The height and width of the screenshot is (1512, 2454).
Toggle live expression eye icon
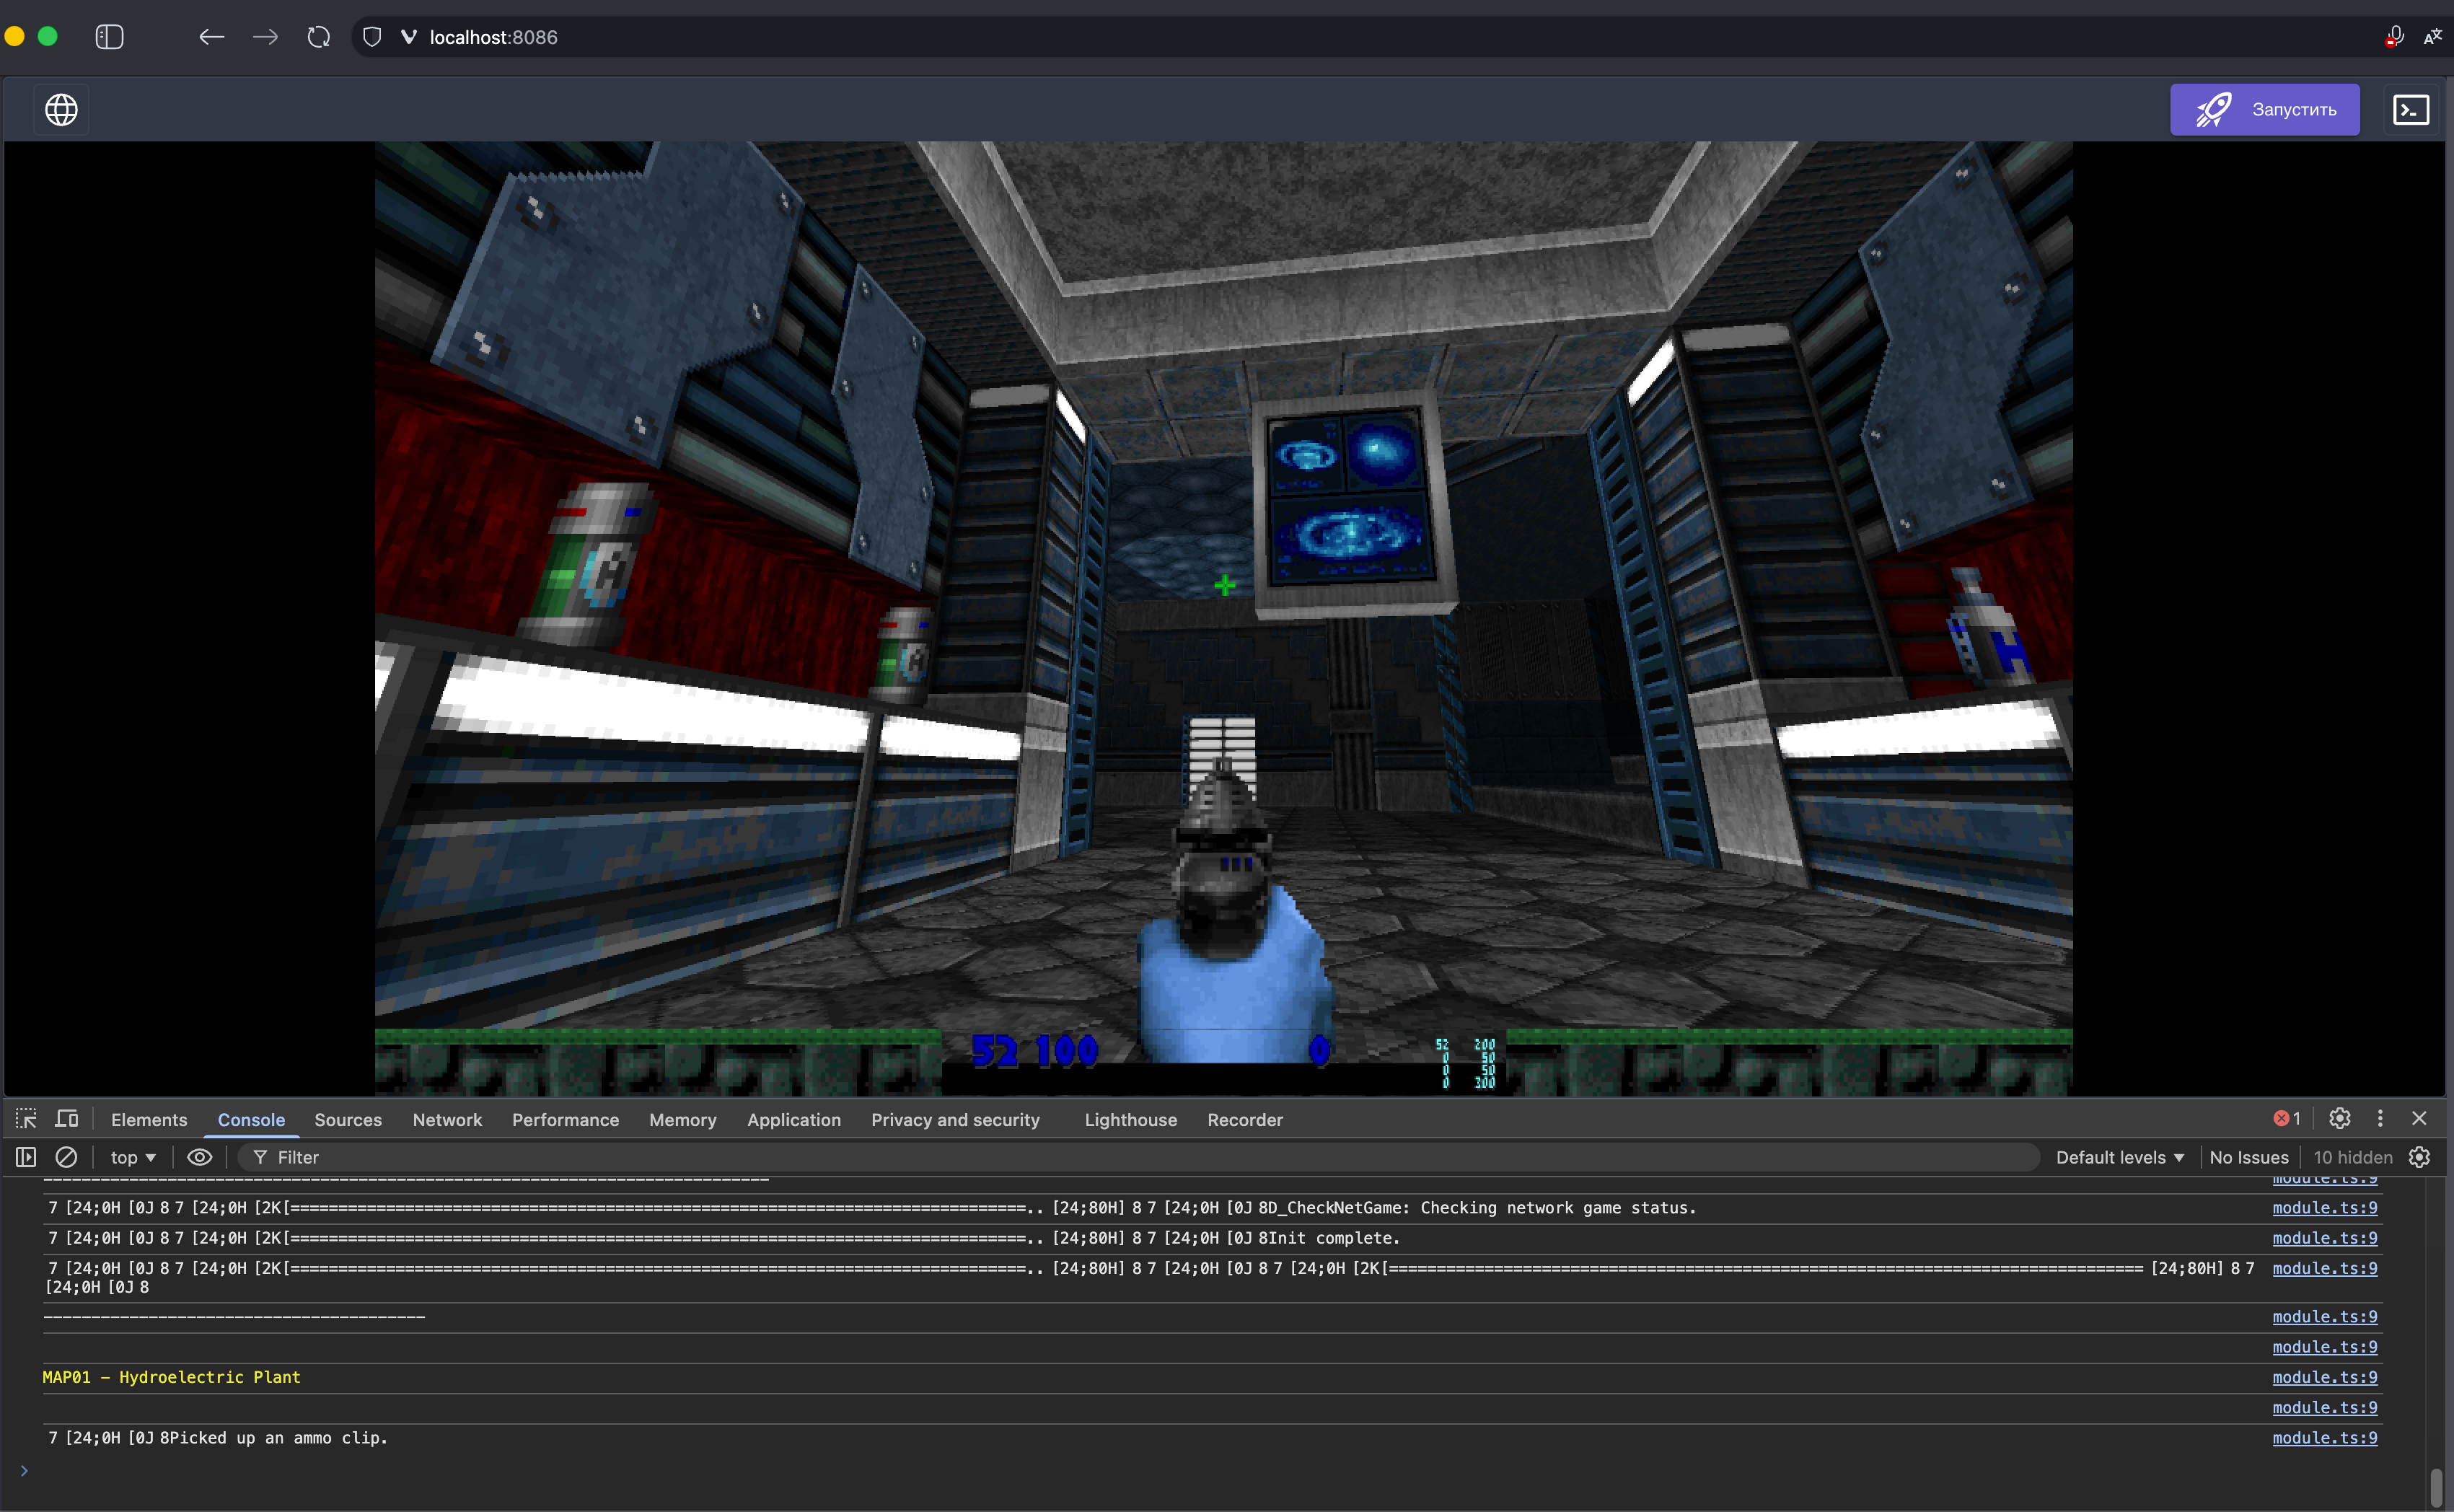tap(200, 1157)
